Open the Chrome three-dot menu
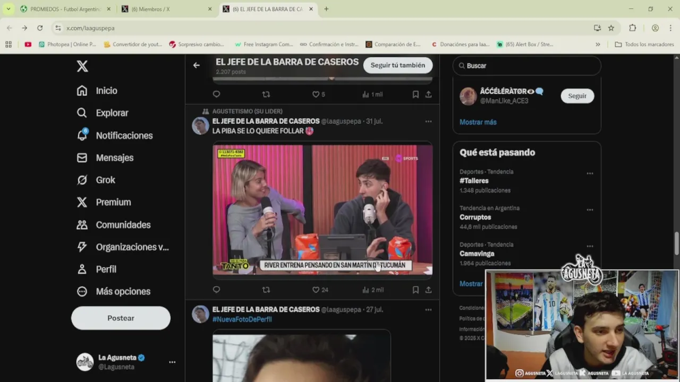 click(670, 28)
